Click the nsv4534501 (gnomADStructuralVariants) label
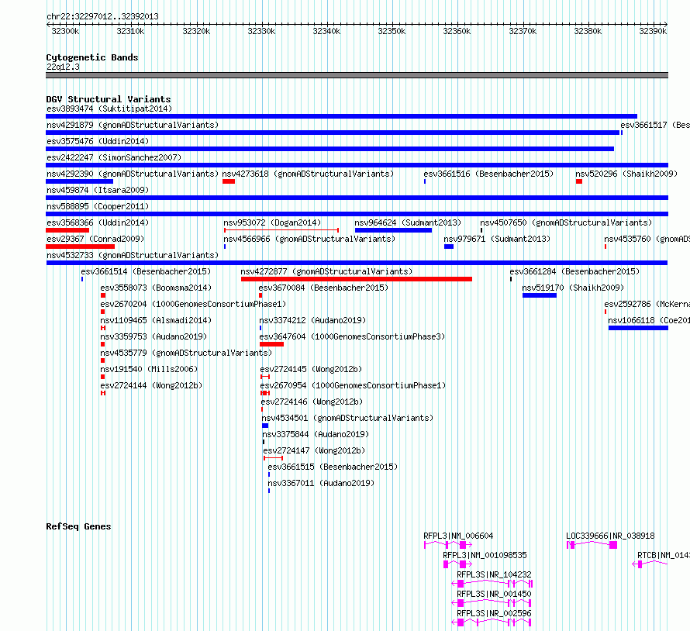 (x=347, y=418)
